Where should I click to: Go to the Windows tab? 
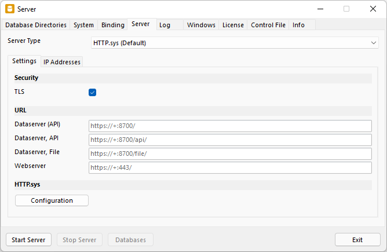201,25
